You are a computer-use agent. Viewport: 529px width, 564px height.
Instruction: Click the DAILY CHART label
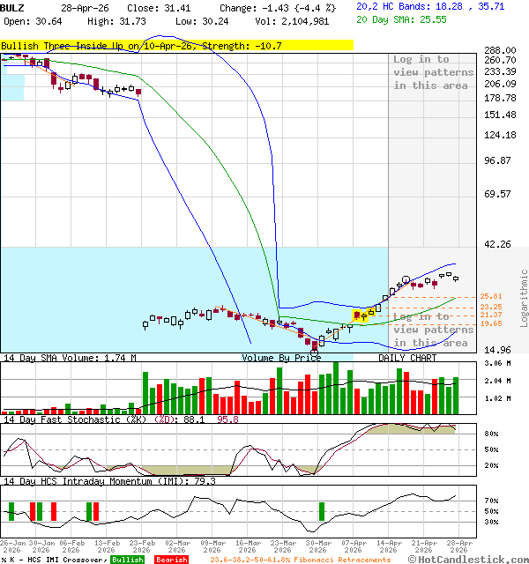point(407,359)
